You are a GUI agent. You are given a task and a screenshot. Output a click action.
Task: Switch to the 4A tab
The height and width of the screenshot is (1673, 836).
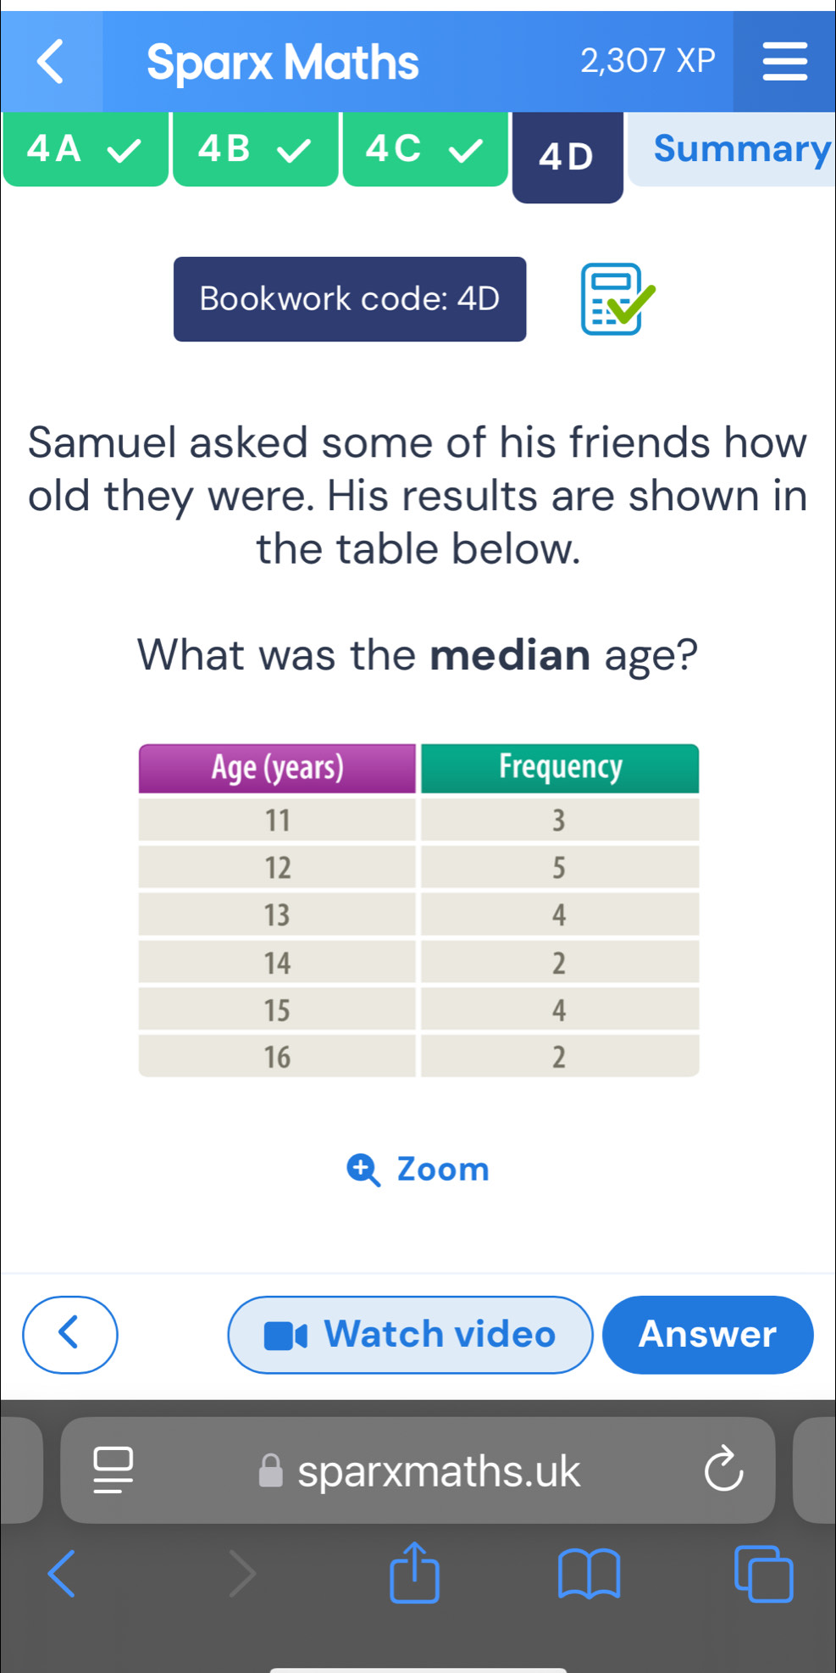click(x=86, y=149)
